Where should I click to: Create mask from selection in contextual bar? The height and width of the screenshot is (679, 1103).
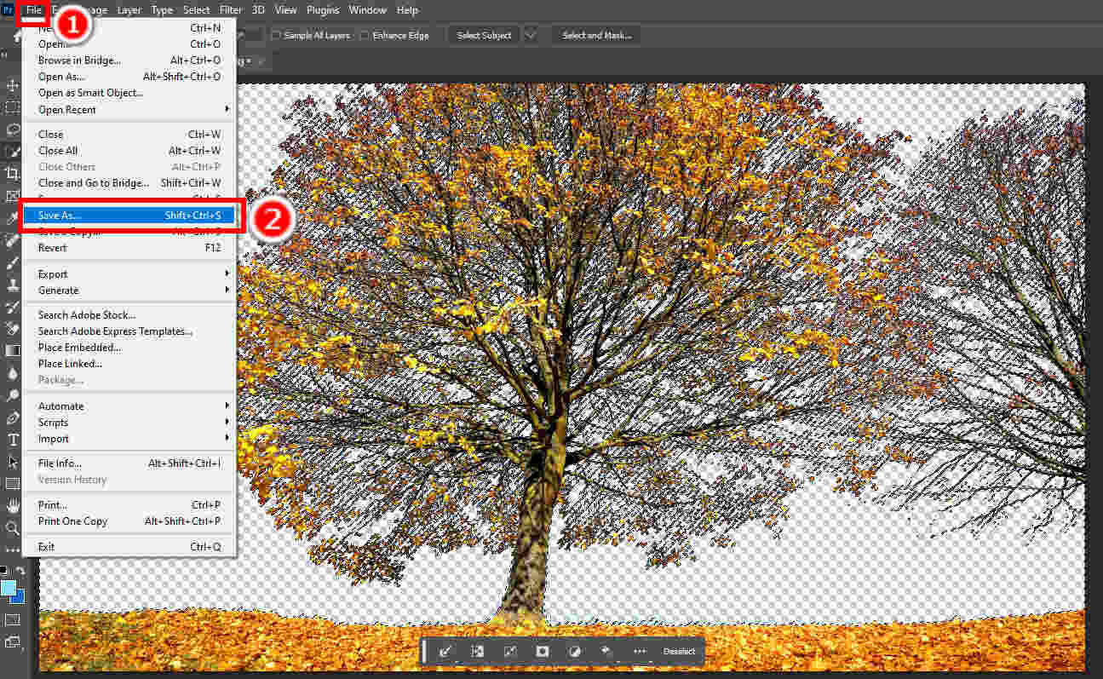pyautogui.click(x=542, y=651)
